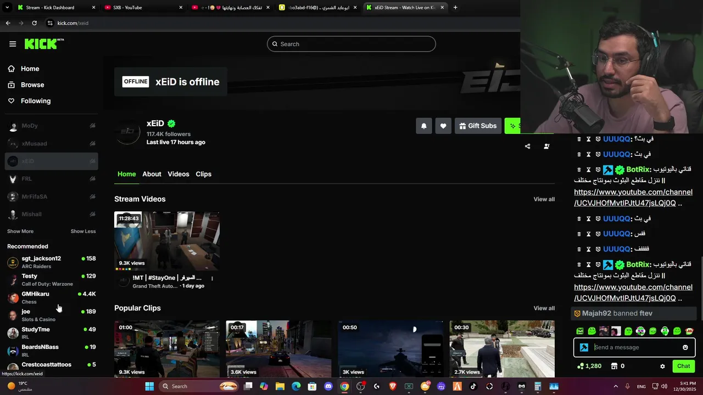The width and height of the screenshot is (703, 395).
Task: Select the channel Home tab
Action: click(x=126, y=174)
